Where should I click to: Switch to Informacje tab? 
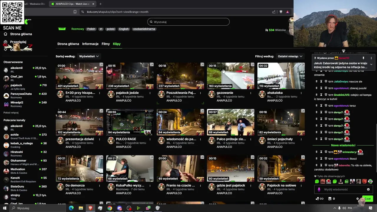pos(90,44)
